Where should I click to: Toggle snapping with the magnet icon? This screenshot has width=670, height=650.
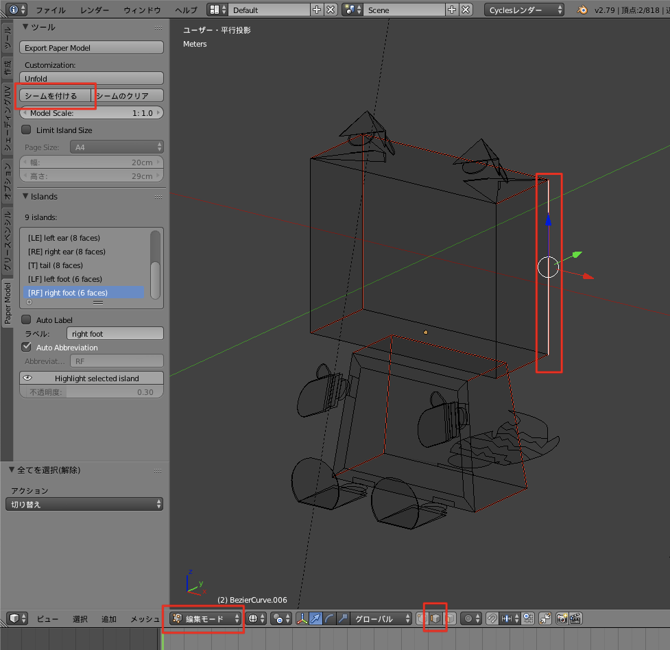pos(492,618)
